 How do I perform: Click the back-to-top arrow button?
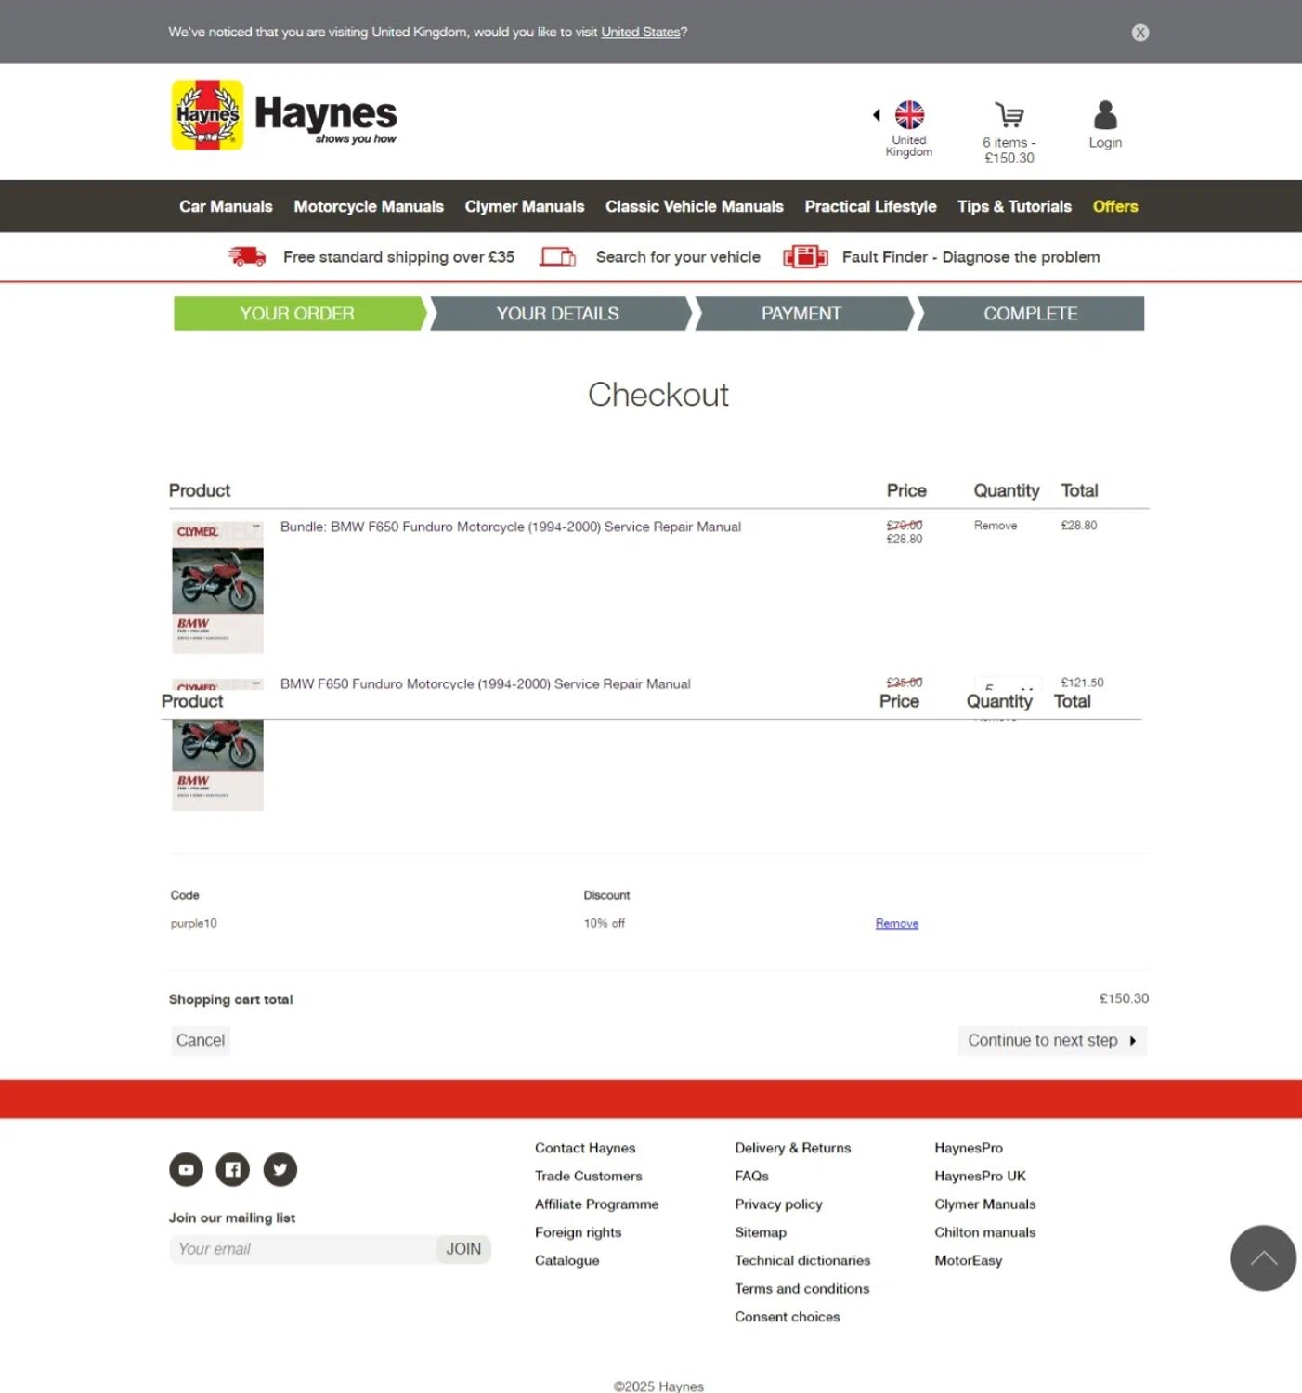click(1263, 1258)
